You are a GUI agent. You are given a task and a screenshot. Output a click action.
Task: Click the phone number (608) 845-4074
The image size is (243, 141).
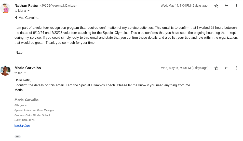[x=24, y=120]
